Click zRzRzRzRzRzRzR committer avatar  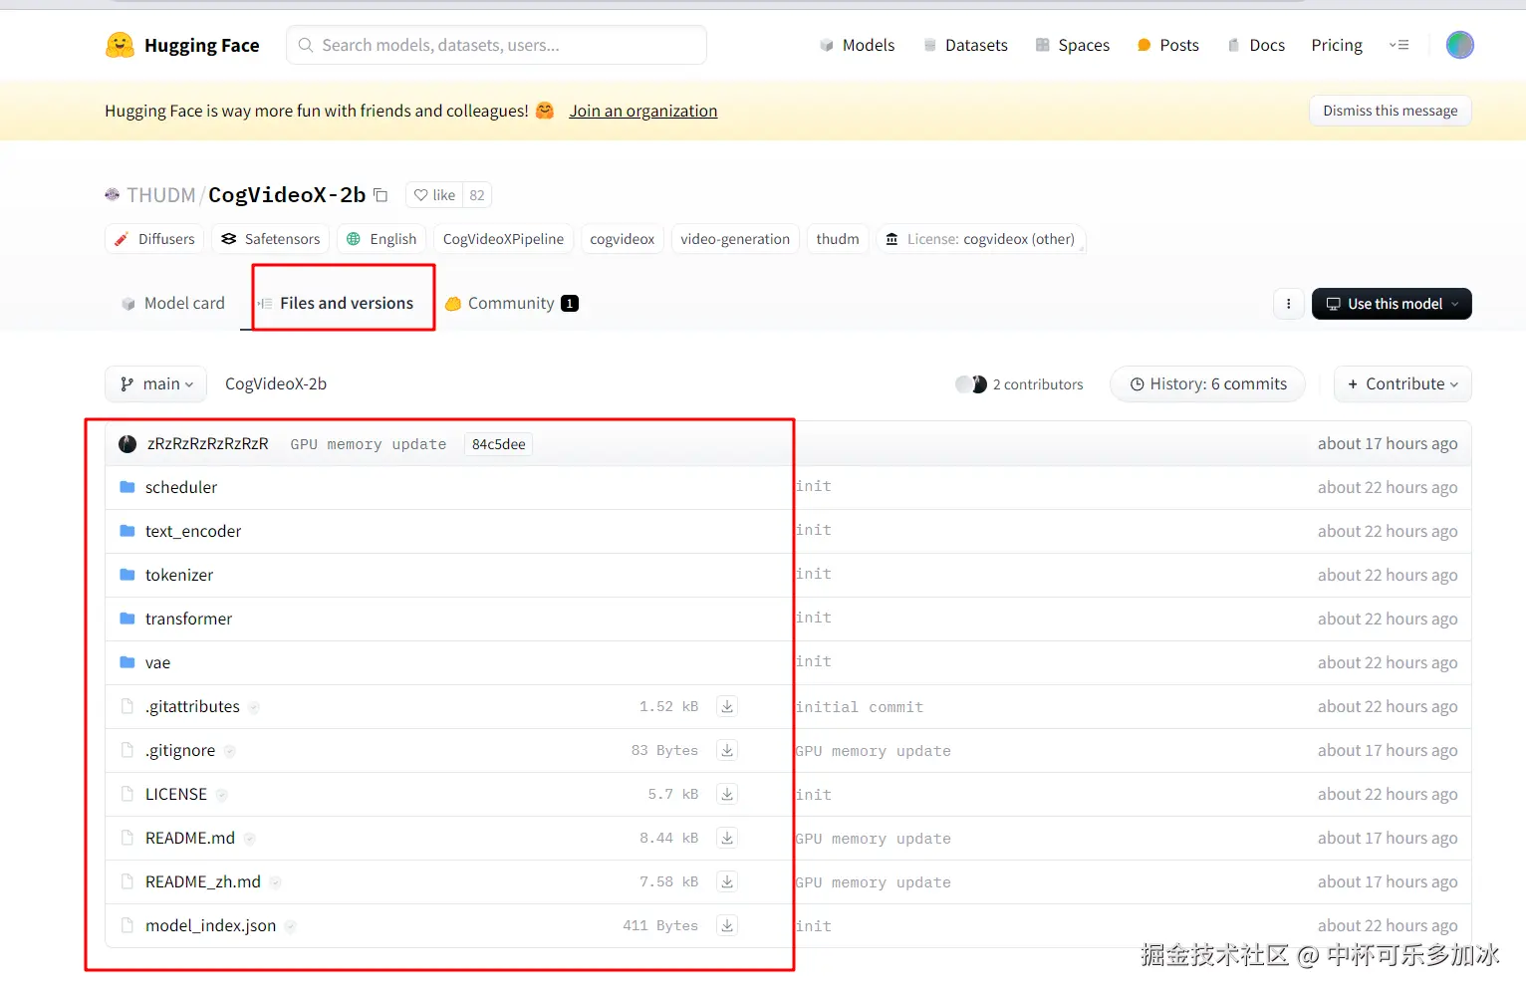coord(127,444)
